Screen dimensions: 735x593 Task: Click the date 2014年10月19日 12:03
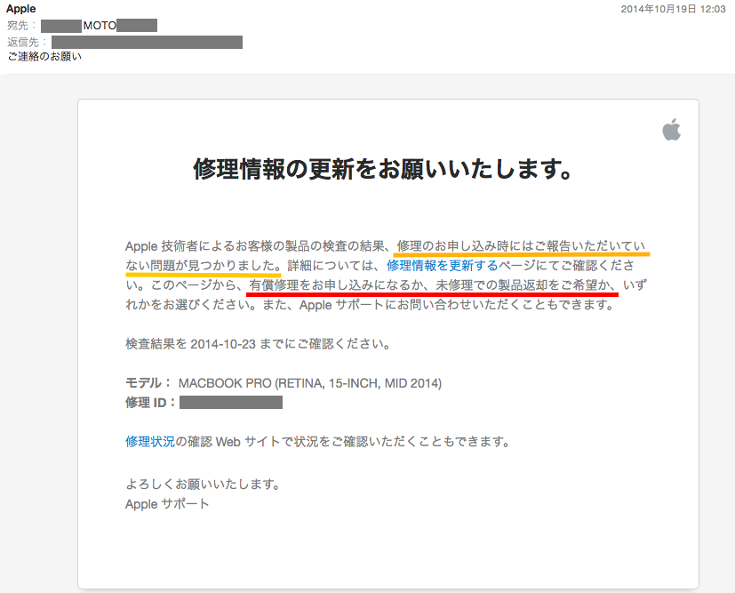pos(673,9)
